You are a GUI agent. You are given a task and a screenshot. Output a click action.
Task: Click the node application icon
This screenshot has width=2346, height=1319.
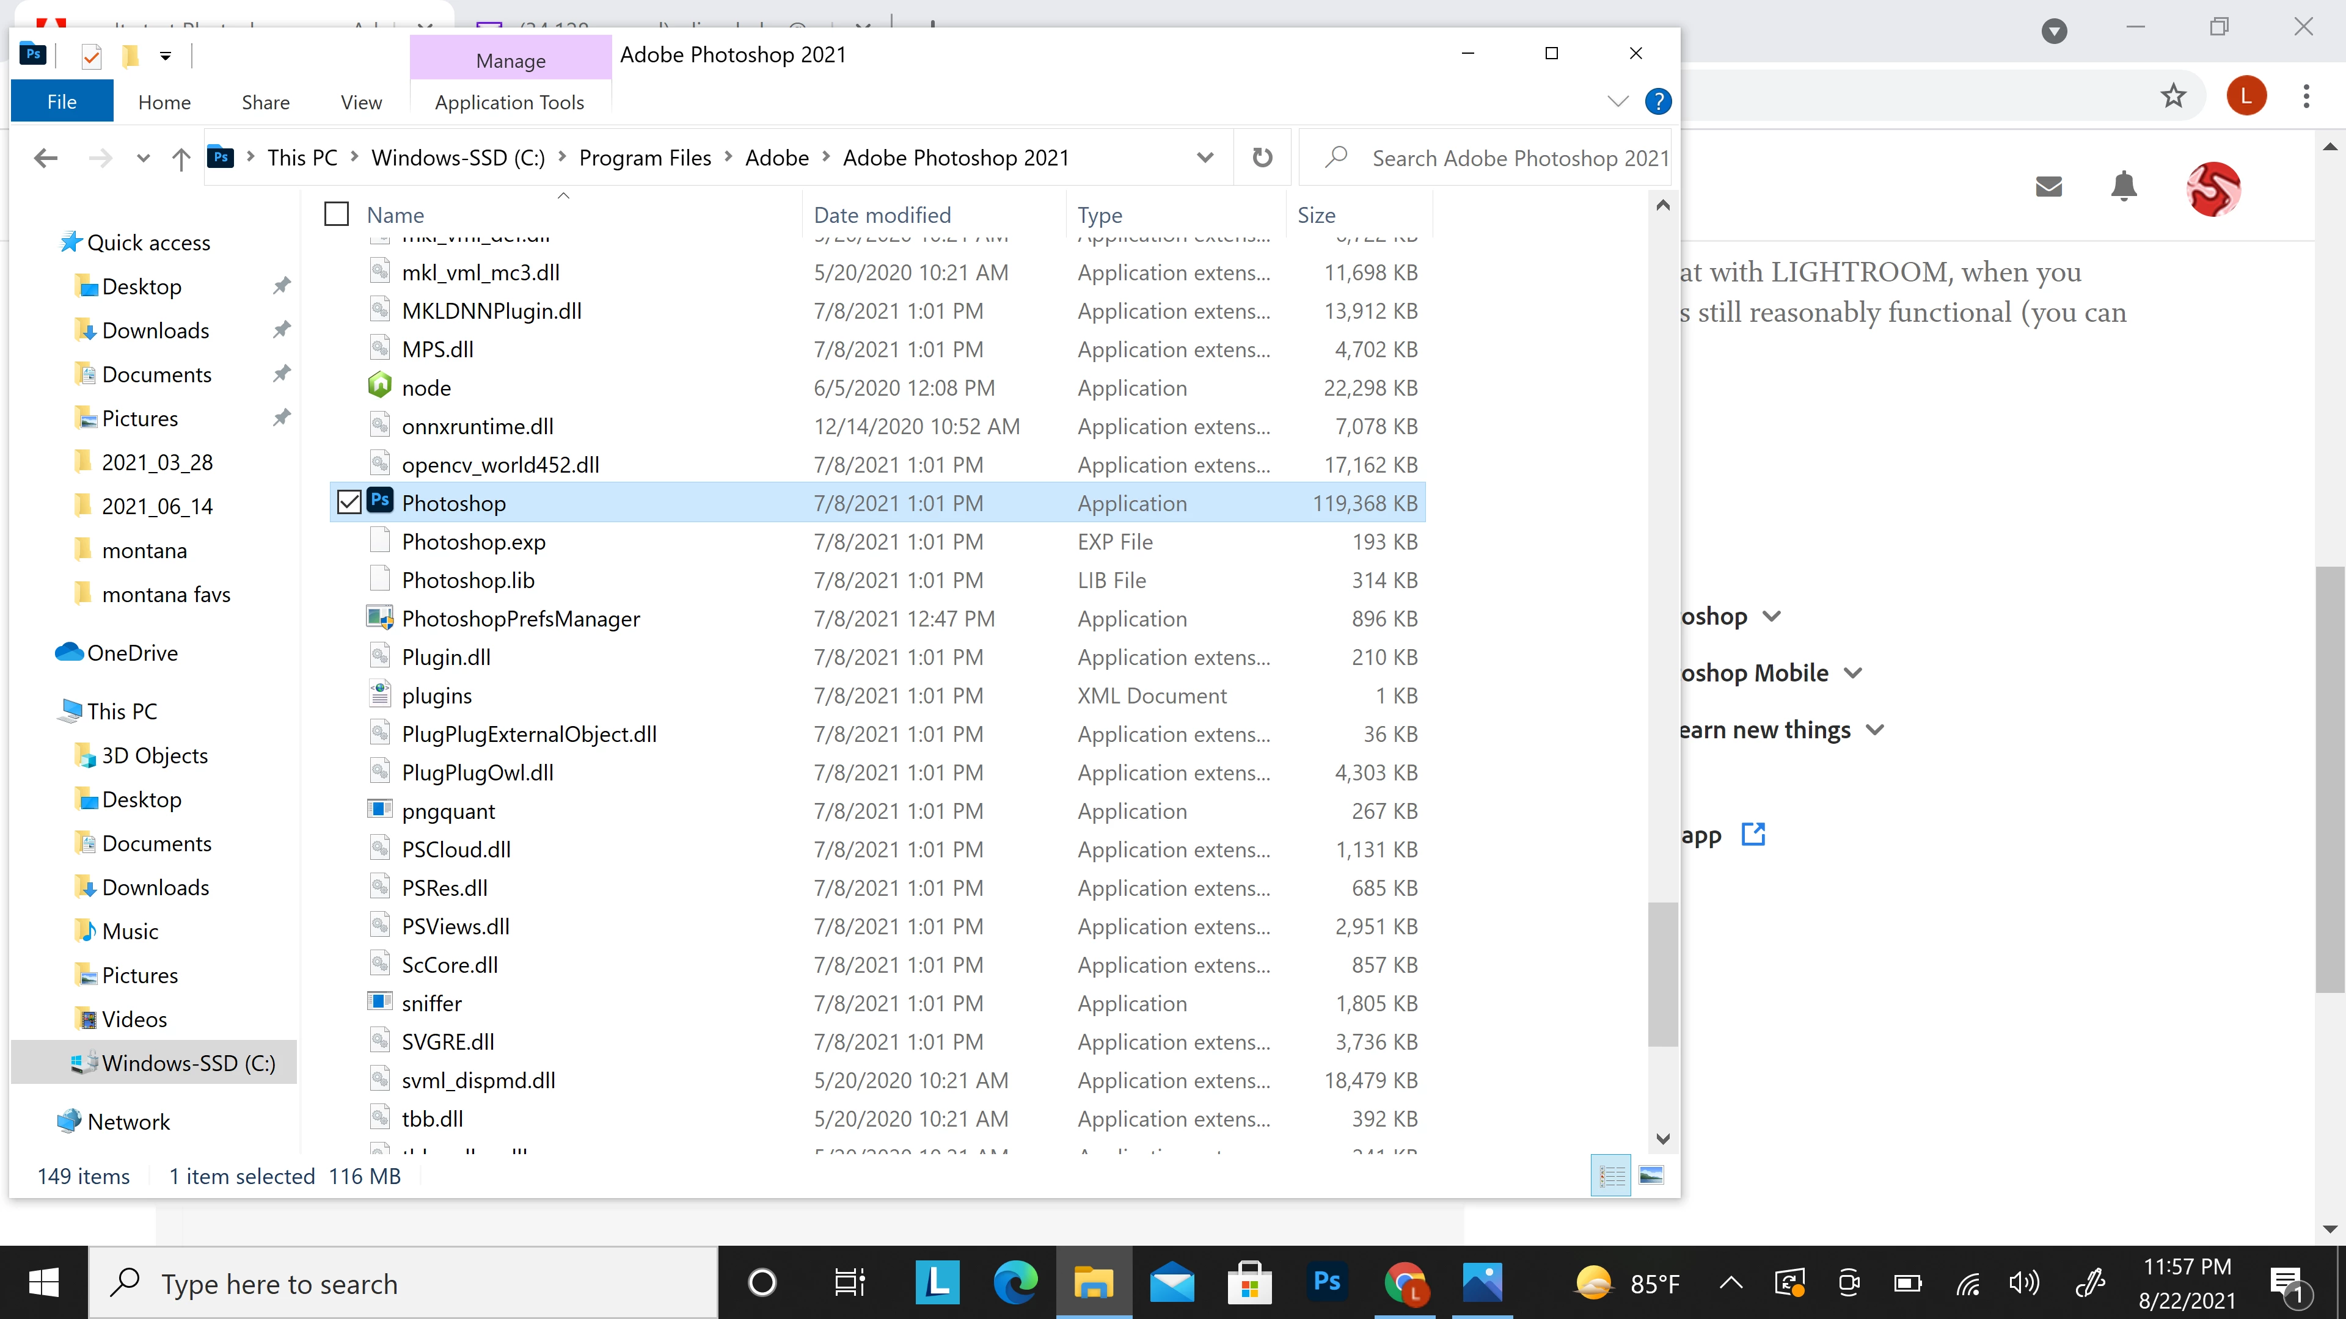pos(380,387)
